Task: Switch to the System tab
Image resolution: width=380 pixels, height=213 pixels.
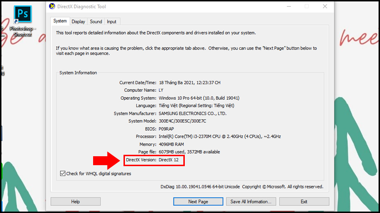Action: pyautogui.click(x=60, y=21)
